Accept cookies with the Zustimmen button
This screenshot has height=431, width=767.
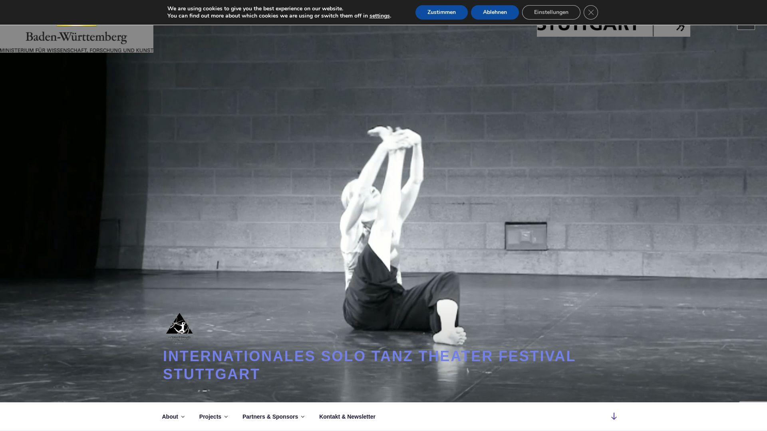pos(441,12)
